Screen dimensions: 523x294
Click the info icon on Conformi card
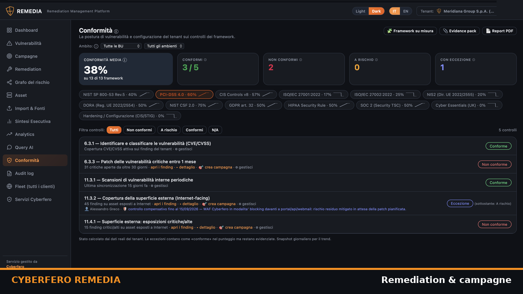(x=205, y=60)
